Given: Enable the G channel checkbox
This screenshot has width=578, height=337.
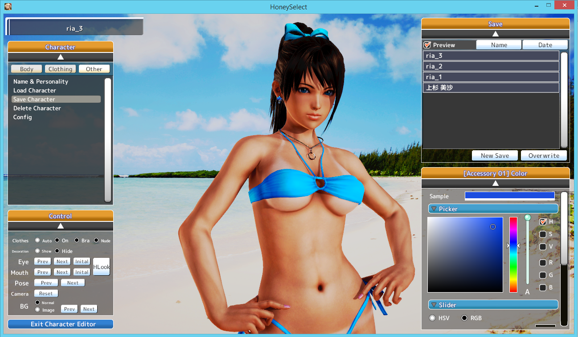Looking at the screenshot, I should tap(543, 275).
